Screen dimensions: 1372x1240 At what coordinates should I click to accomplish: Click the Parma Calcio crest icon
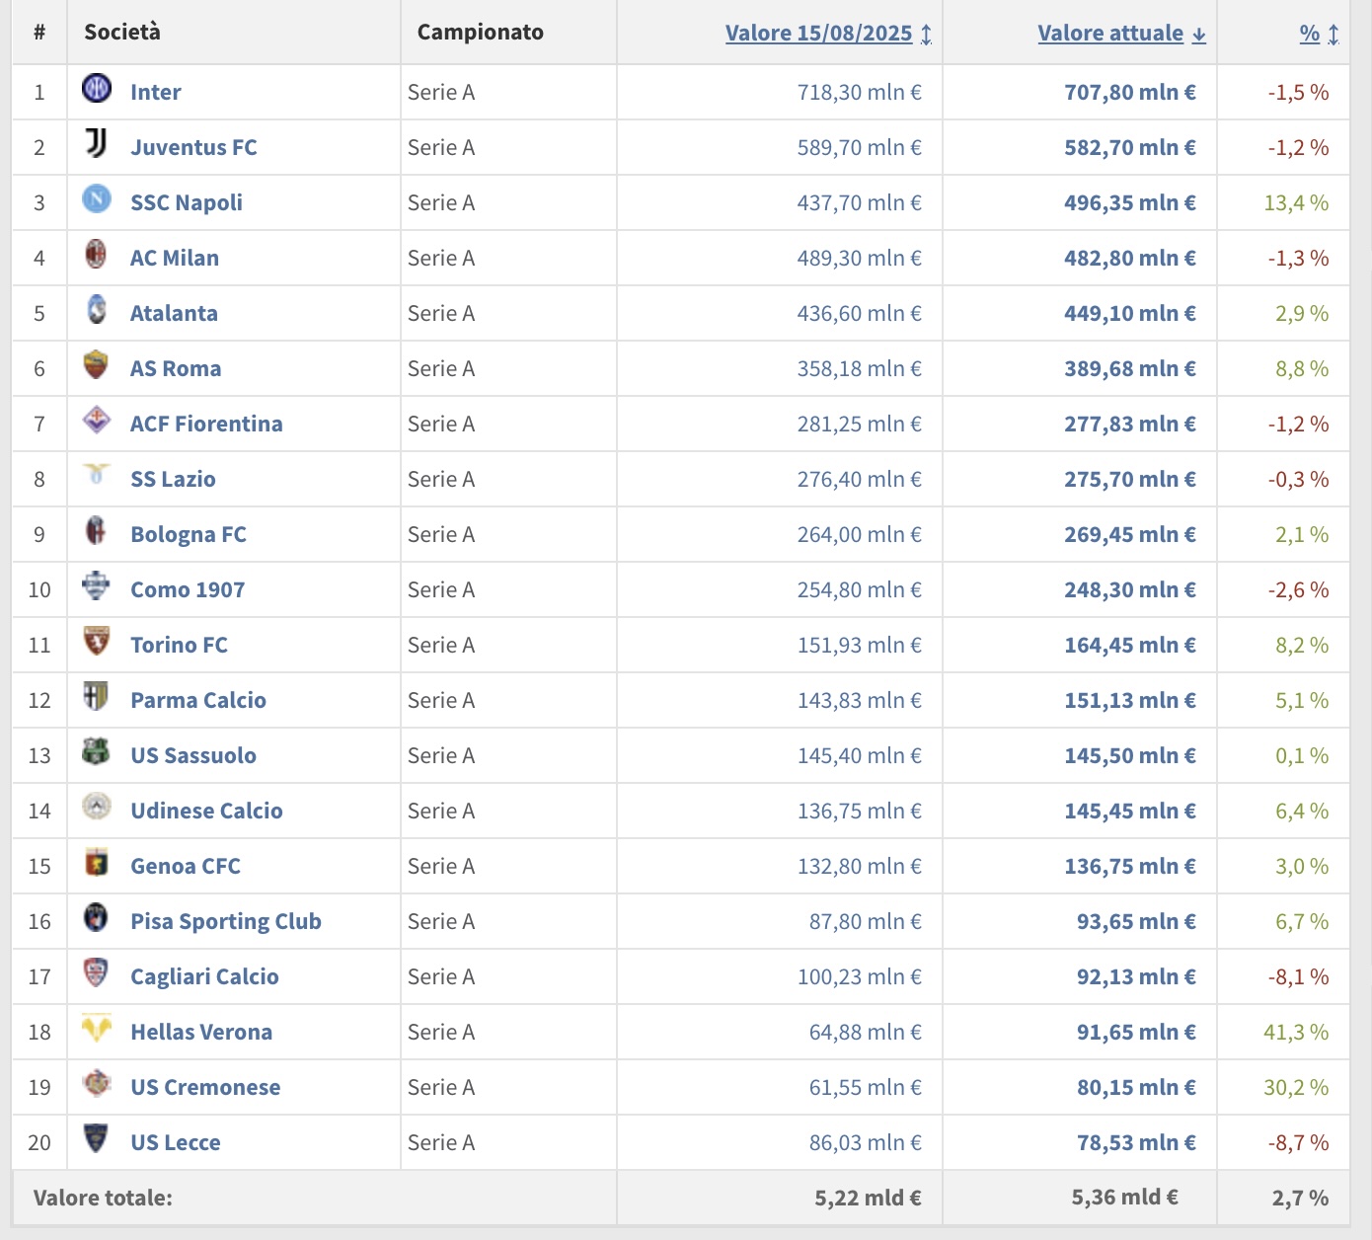(x=96, y=697)
